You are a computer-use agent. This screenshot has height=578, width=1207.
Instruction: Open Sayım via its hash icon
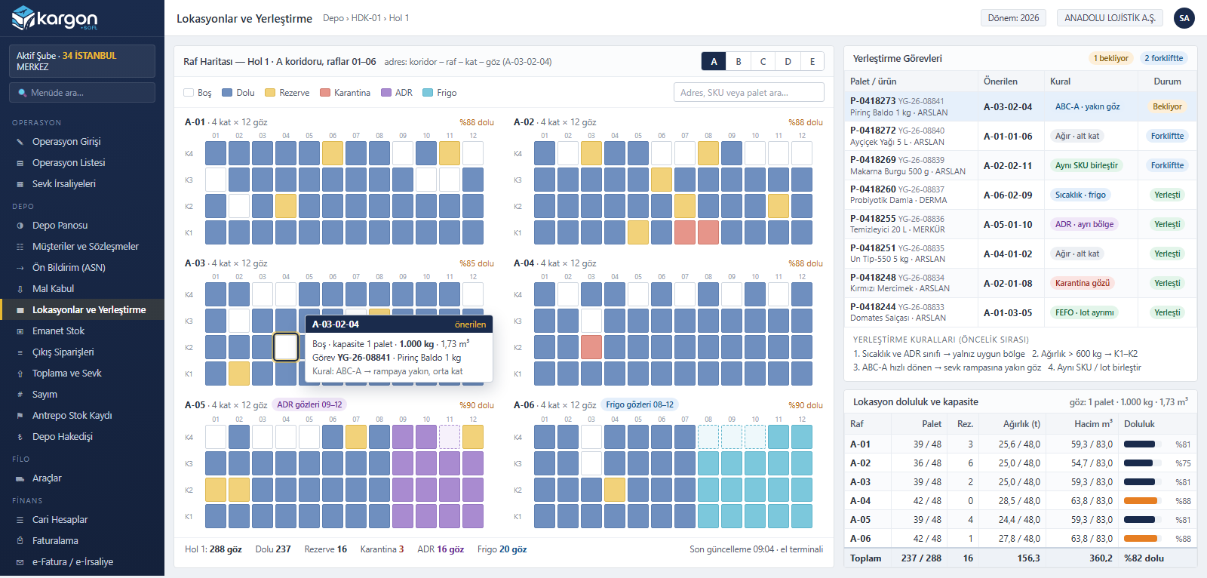click(20, 395)
